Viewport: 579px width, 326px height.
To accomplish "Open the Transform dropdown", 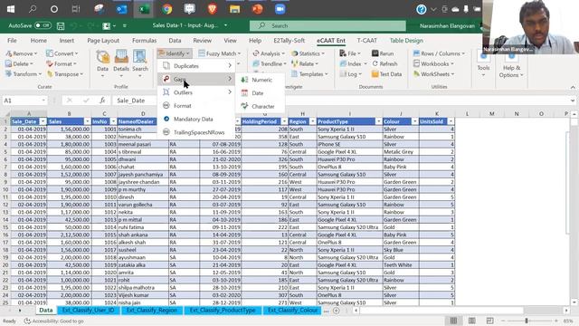I will (24, 74).
